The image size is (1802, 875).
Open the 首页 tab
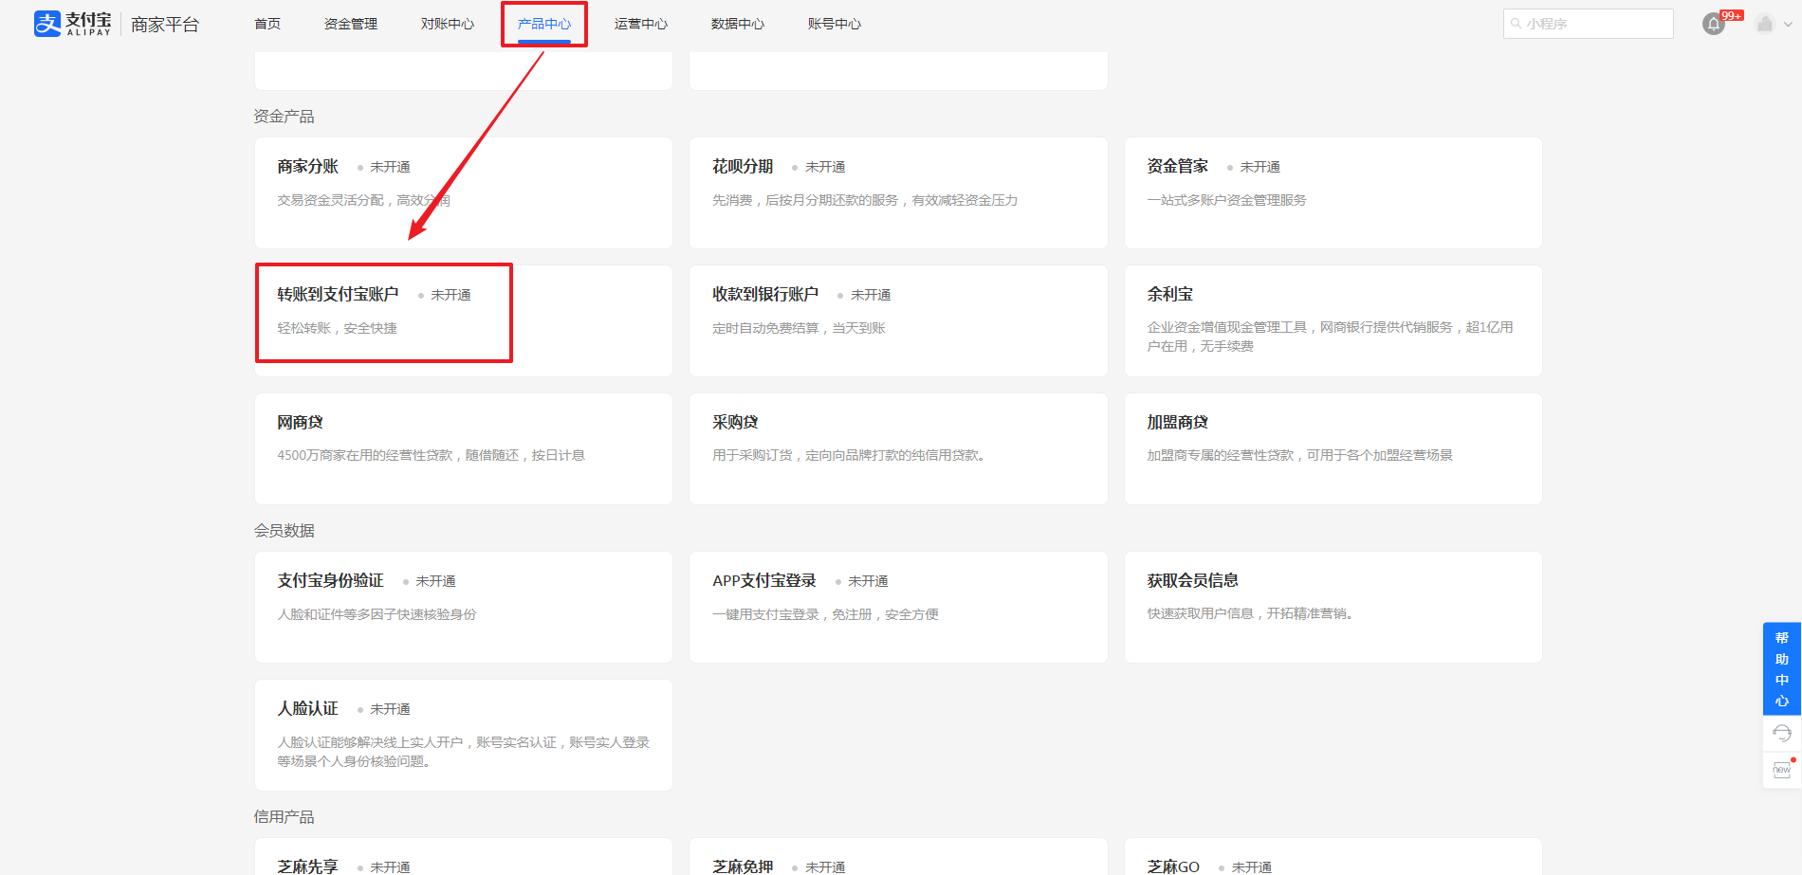[x=267, y=24]
